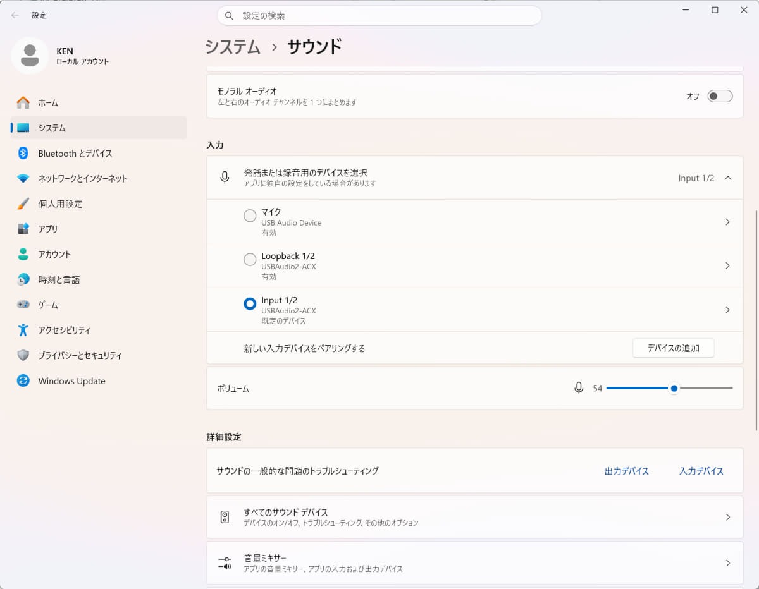Screen dimensions: 759x589
Task: Click システム breadcrumb link
Action: tap(233, 47)
